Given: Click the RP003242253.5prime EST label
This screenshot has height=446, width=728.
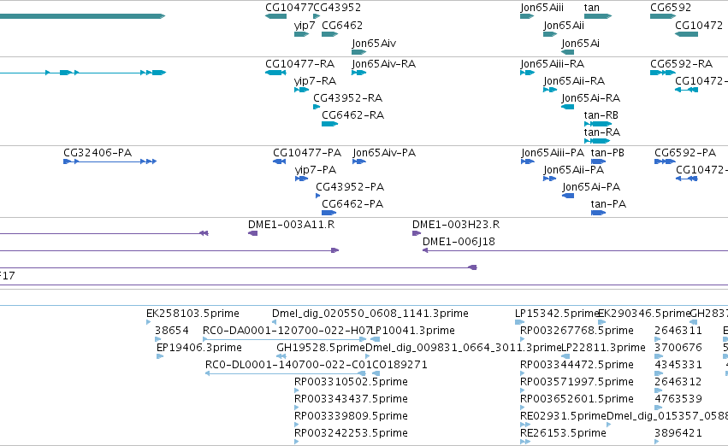Looking at the screenshot, I should 351,433.
